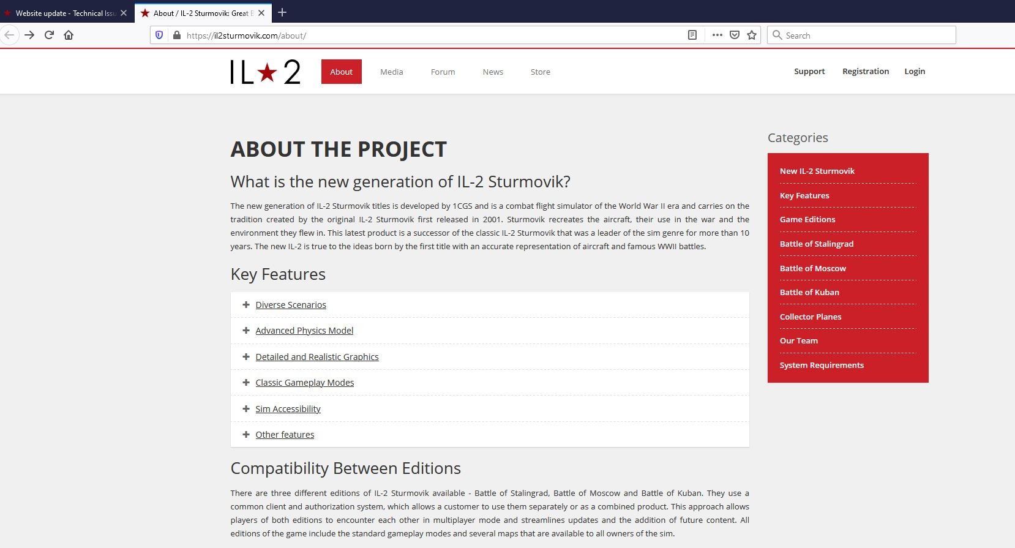This screenshot has height=548, width=1015.
Task: Toggle reader view icon in address bar
Action: (x=692, y=36)
